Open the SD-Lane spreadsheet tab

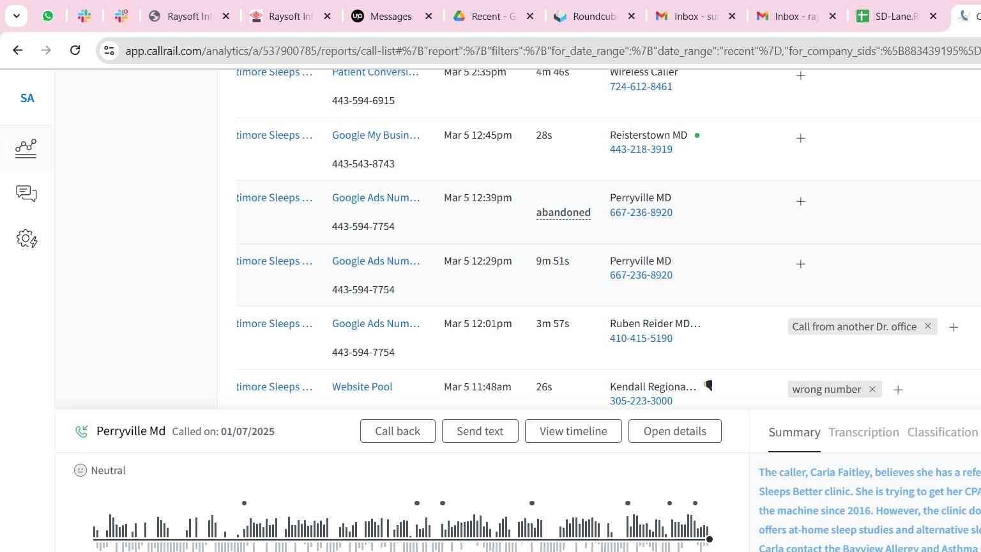tap(897, 16)
